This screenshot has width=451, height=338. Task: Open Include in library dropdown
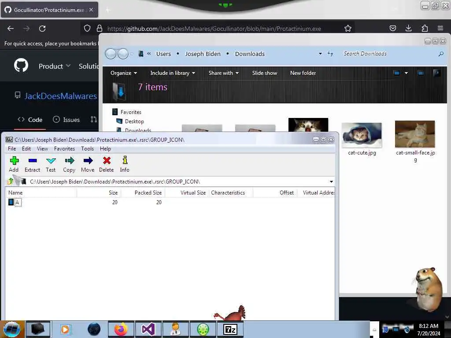pyautogui.click(x=173, y=73)
